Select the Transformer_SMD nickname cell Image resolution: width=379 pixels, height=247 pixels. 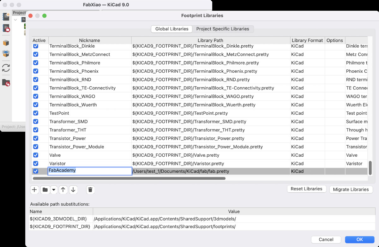click(90, 122)
